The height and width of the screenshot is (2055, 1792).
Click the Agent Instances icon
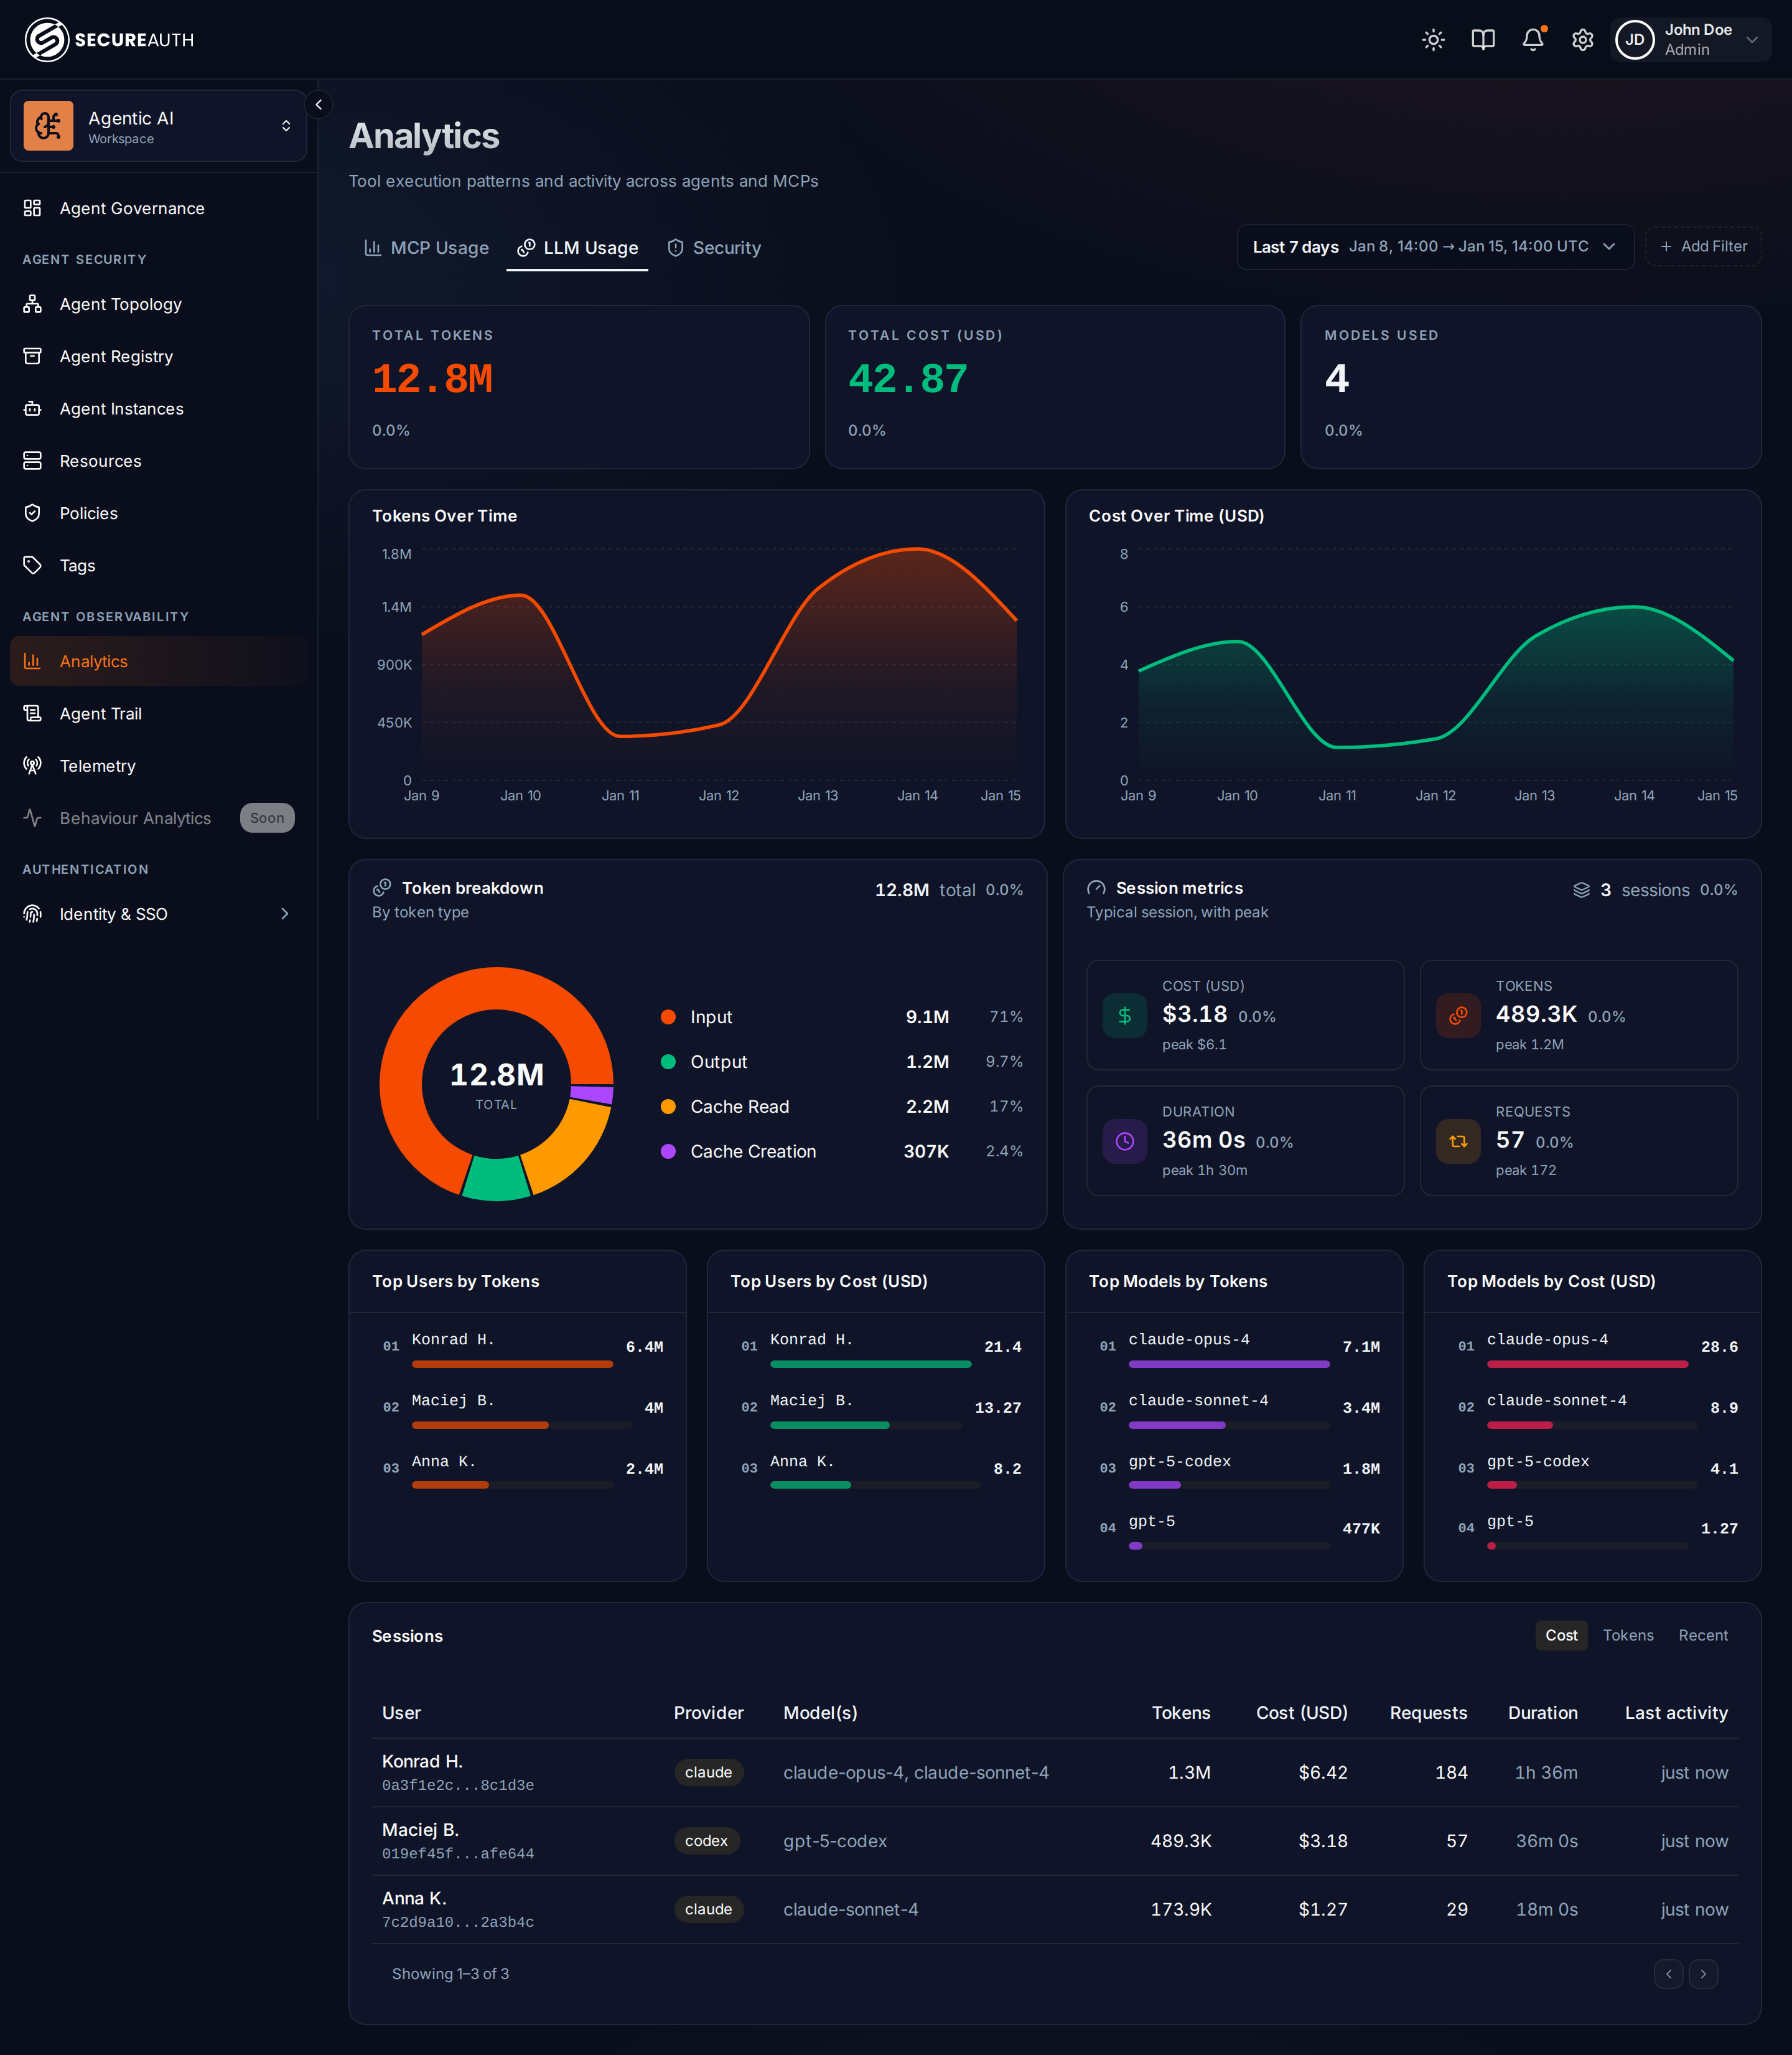[33, 408]
